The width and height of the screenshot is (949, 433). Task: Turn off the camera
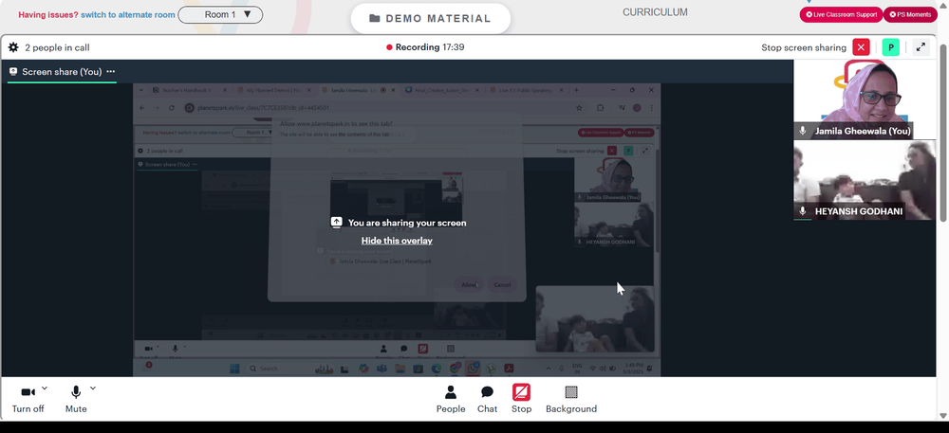point(28,399)
